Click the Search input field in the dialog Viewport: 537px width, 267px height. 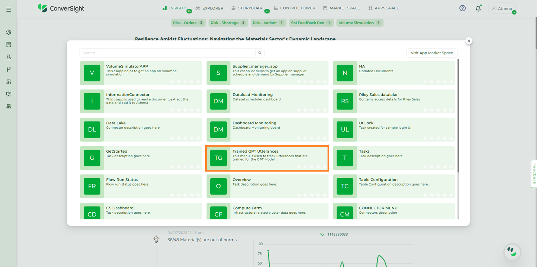coord(167,53)
